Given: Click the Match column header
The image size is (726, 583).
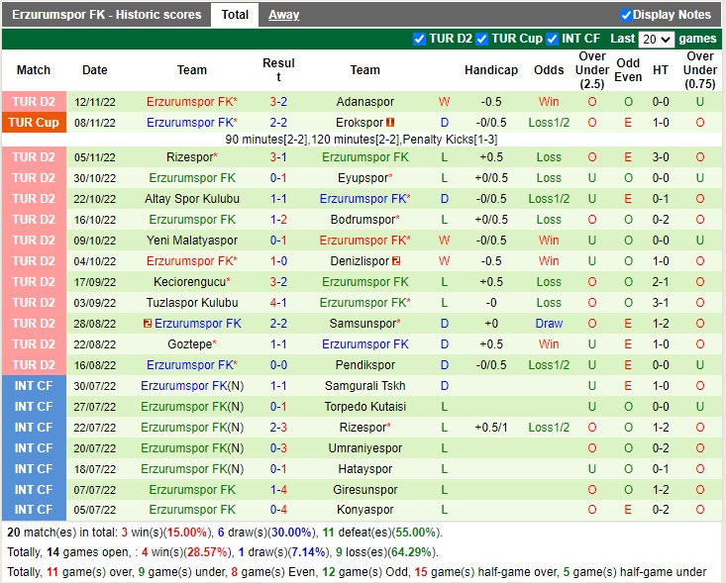Looking at the screenshot, I should pyautogui.click(x=34, y=70).
